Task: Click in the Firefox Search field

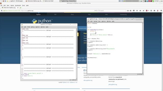Action: point(112,11)
